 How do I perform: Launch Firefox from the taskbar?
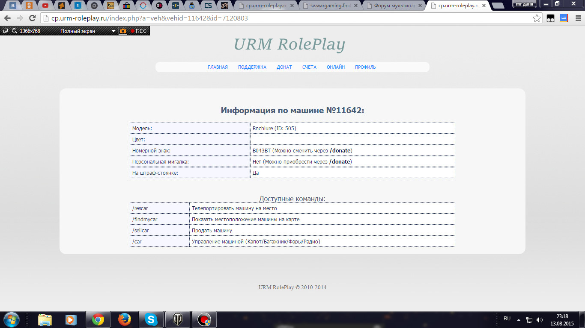coord(125,319)
